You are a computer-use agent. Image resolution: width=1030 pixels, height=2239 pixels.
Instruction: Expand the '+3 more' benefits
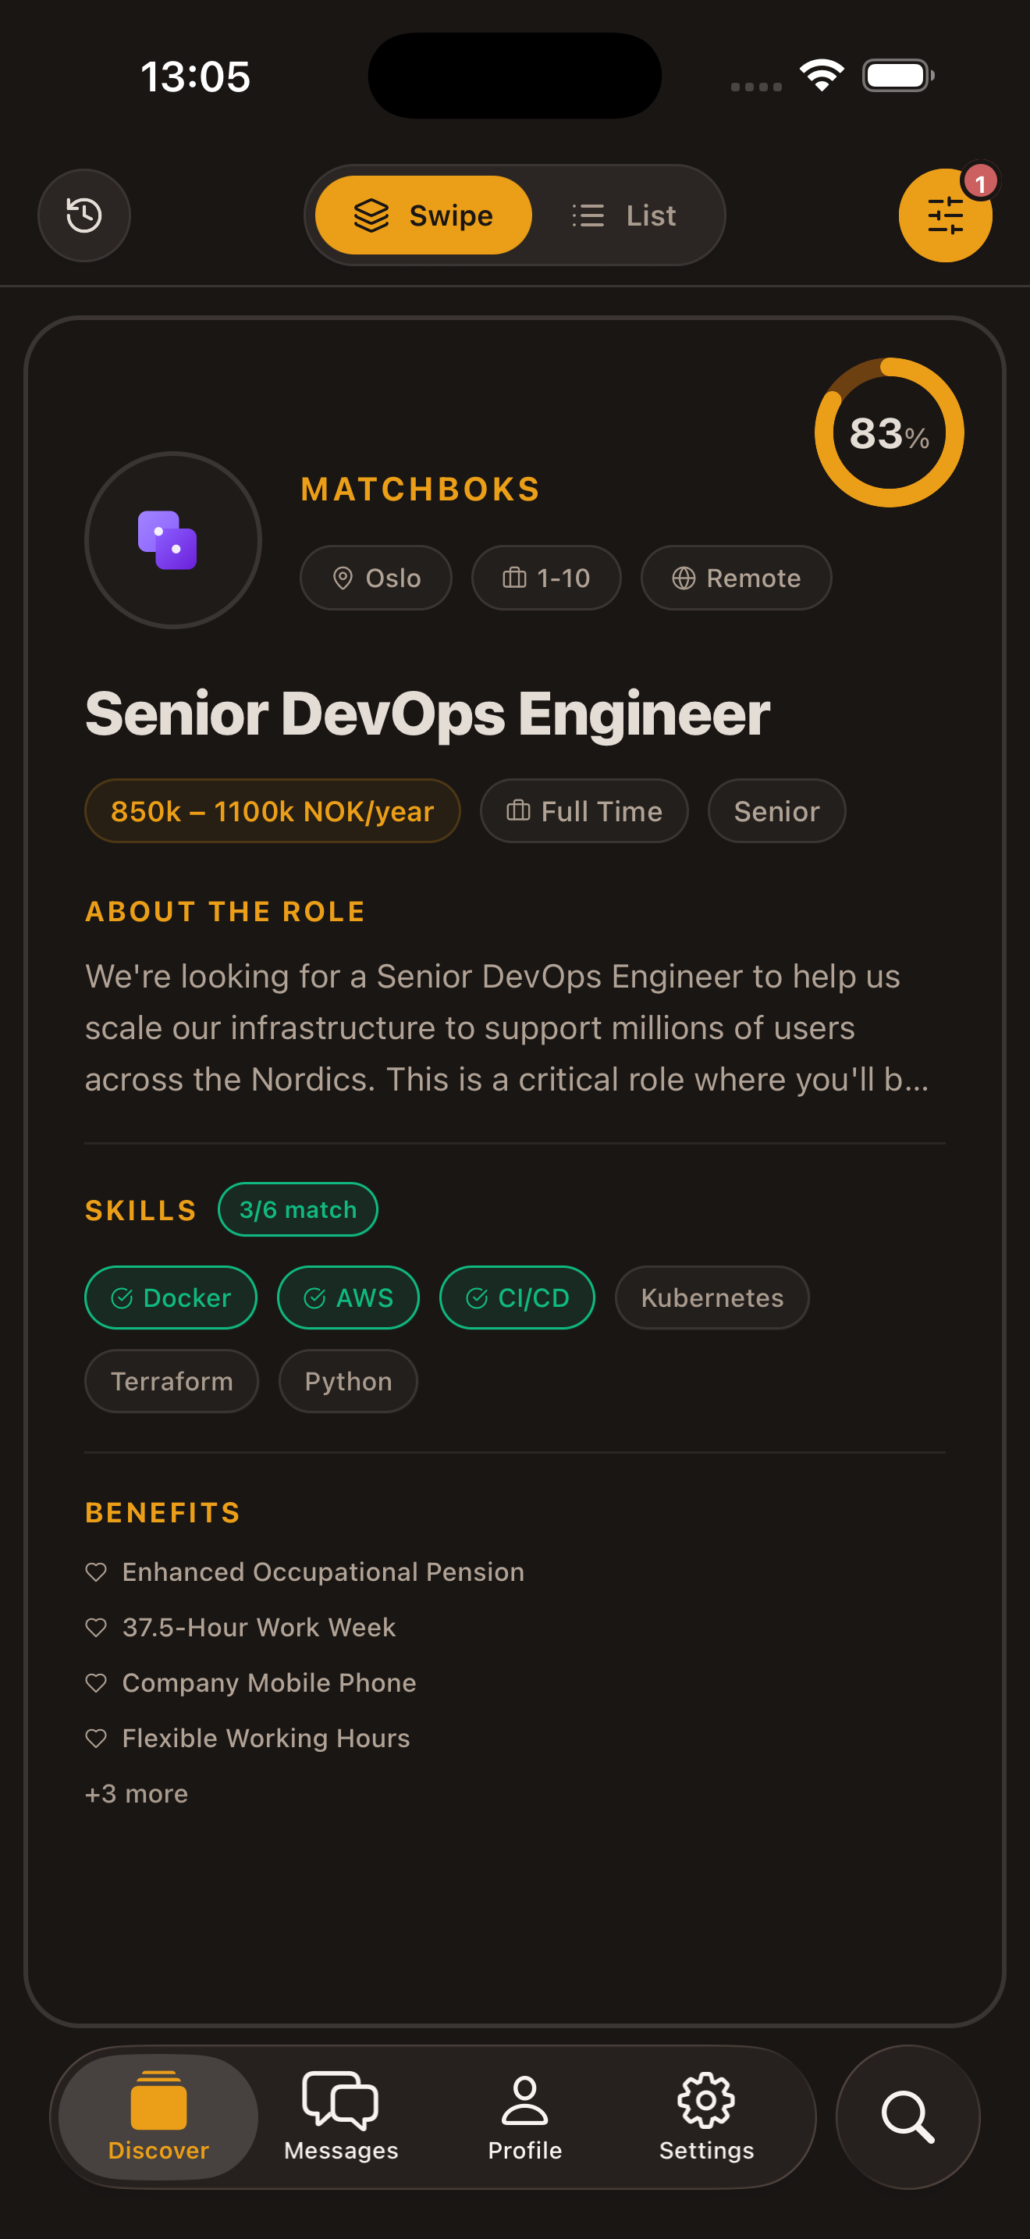coord(137,1793)
